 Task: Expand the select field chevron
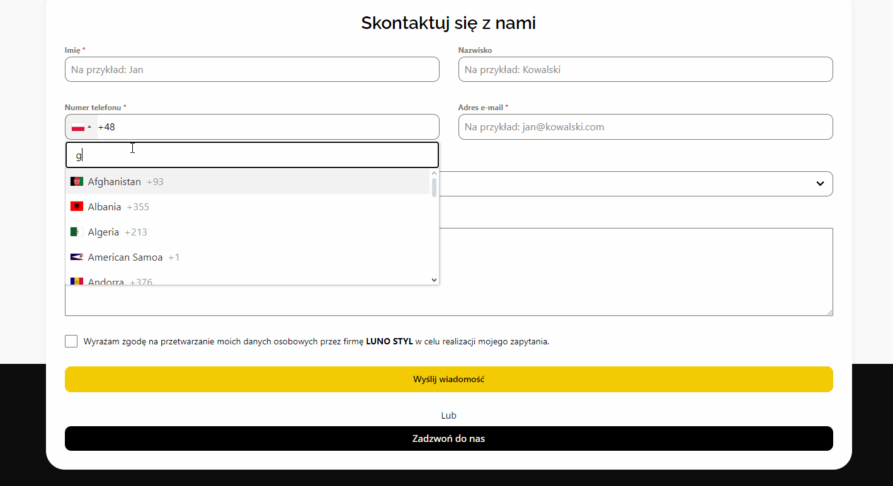(x=820, y=184)
